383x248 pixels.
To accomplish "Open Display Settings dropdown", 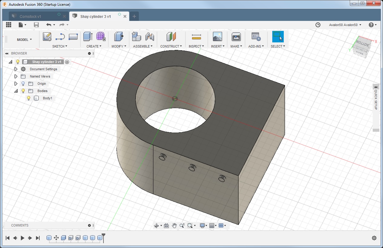I will click(x=203, y=226).
